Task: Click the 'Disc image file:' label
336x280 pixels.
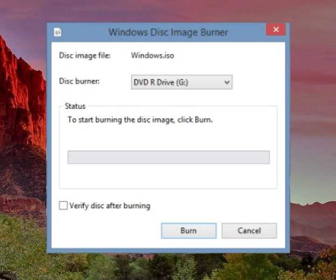Action: click(85, 56)
